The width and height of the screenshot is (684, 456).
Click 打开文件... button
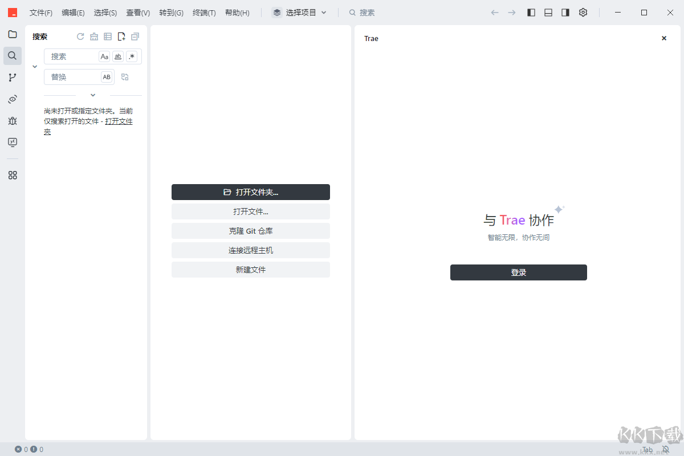tap(251, 211)
